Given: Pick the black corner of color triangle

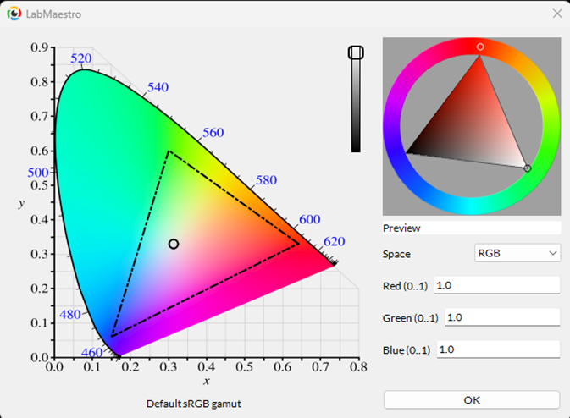Looking at the screenshot, I should pos(408,152).
